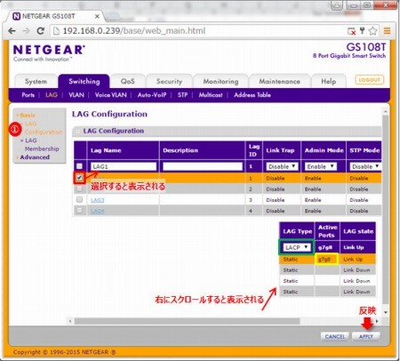Screen dimensions: 400x361
Task: Open the STP Mode dropdown
Action: 365,166
